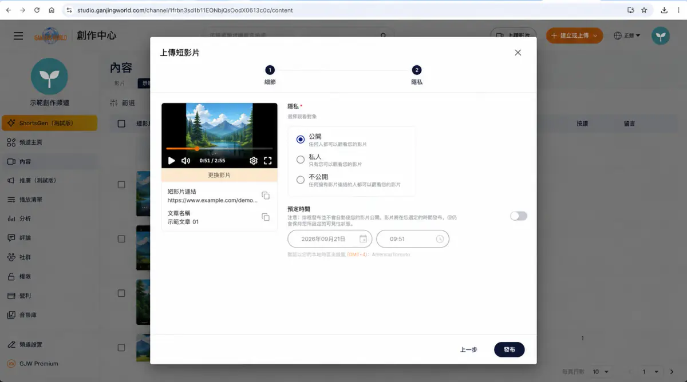Open the 篩選 filter control
Image resolution: width=687 pixels, height=382 pixels.
click(x=122, y=103)
